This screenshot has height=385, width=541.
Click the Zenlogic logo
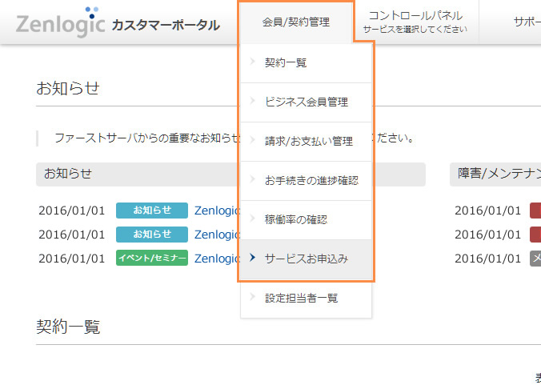click(x=60, y=23)
